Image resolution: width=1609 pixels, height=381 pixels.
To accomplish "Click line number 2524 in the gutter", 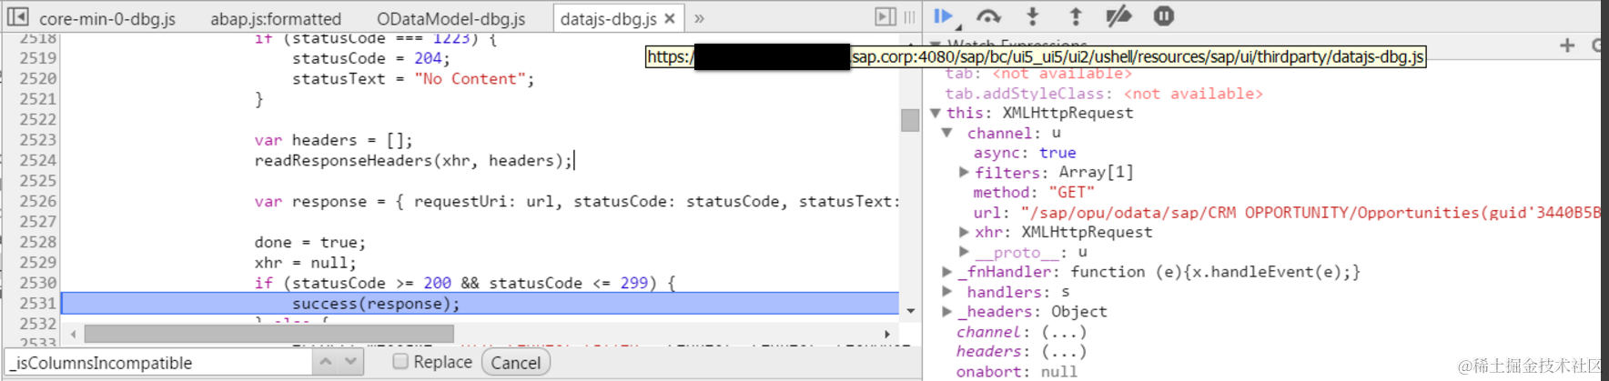I will (x=38, y=160).
